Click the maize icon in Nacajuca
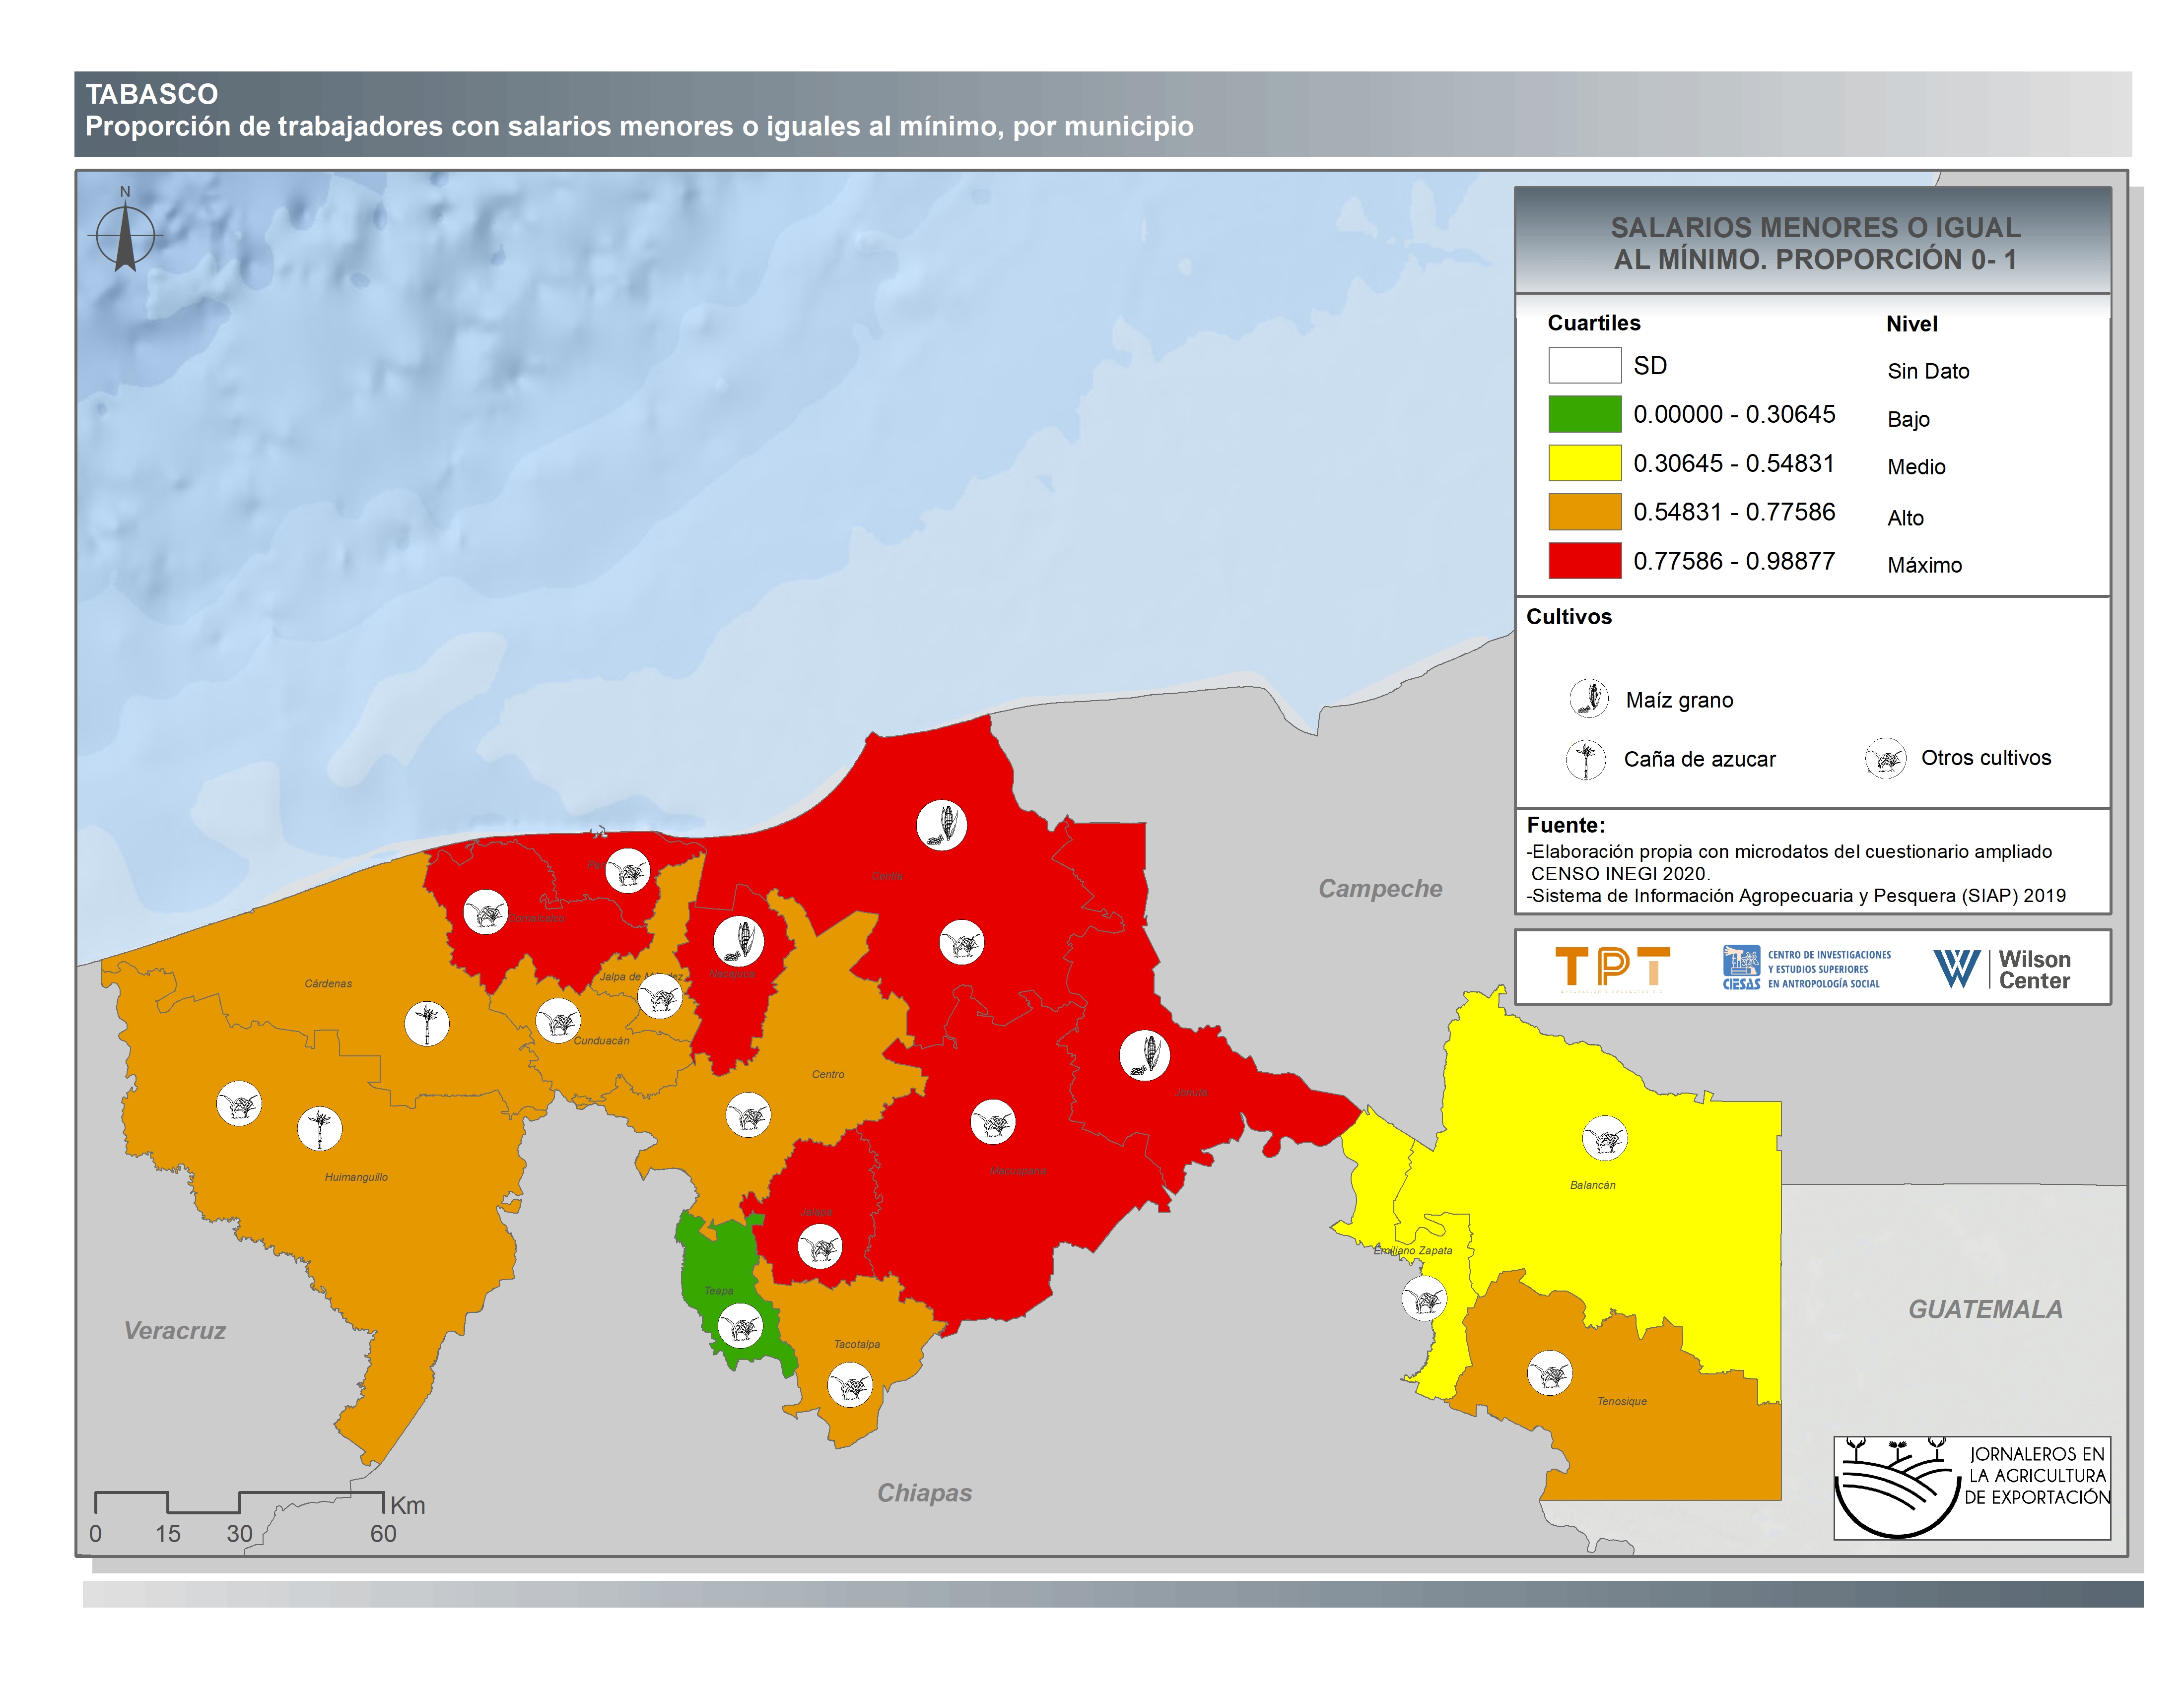Image resolution: width=2184 pixels, height=1687 pixels. [x=738, y=940]
